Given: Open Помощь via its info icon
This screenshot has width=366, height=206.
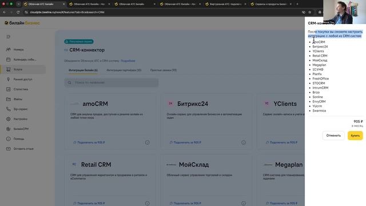Looking at the screenshot, I should [x=8, y=138].
